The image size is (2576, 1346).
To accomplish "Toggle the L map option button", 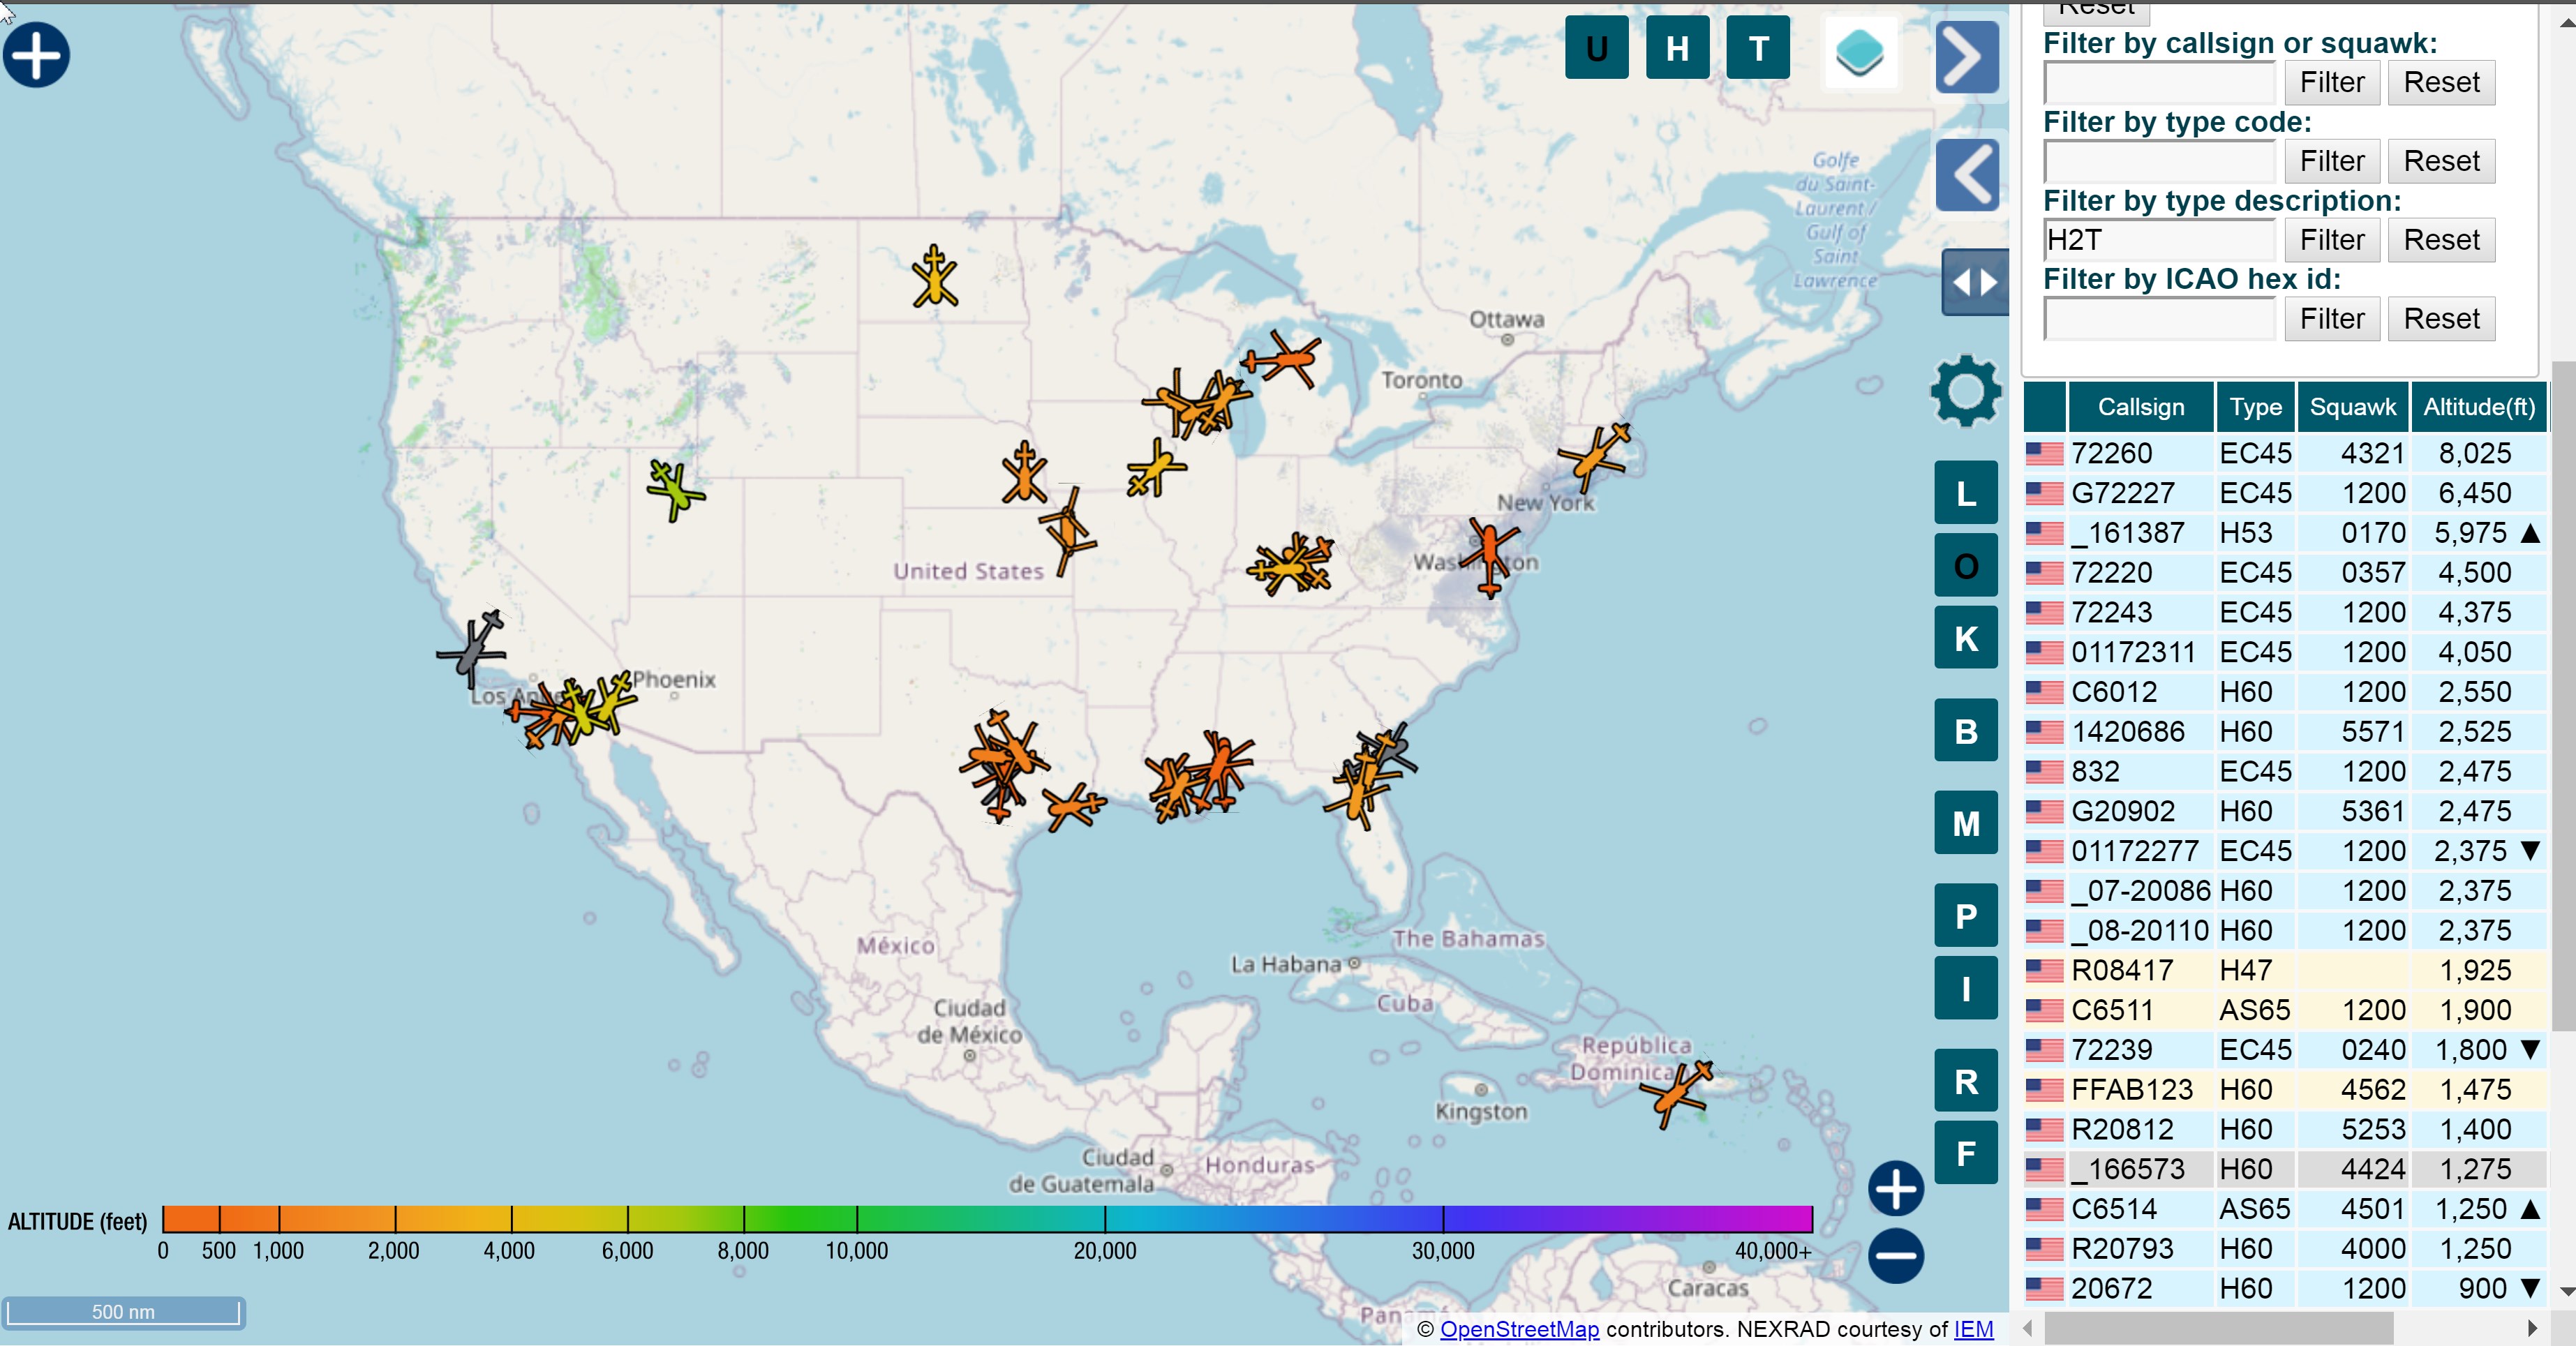I will pyautogui.click(x=1965, y=493).
